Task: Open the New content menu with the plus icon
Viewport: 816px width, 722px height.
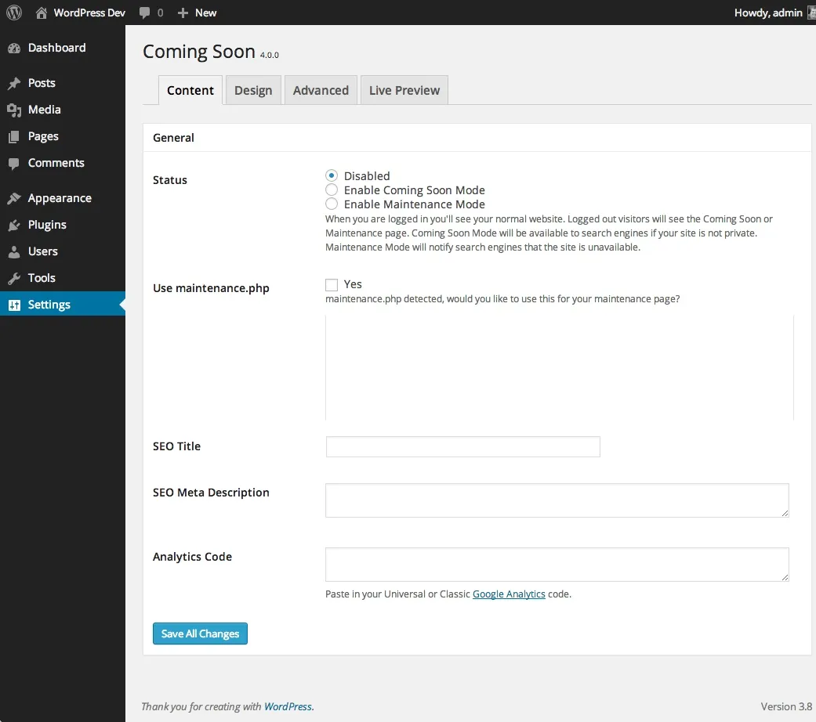Action: click(181, 13)
